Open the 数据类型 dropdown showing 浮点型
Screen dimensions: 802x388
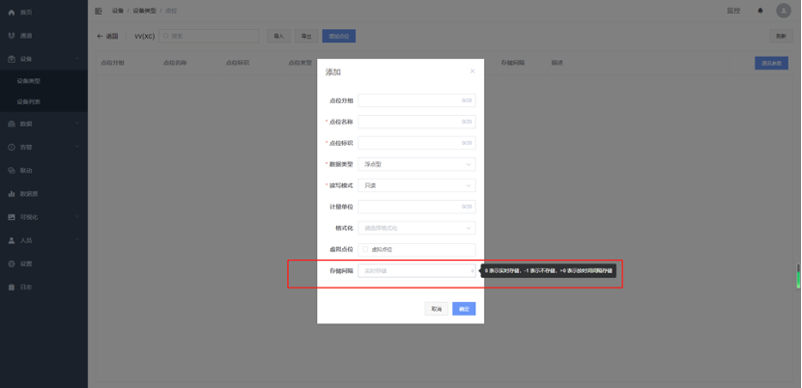point(416,164)
